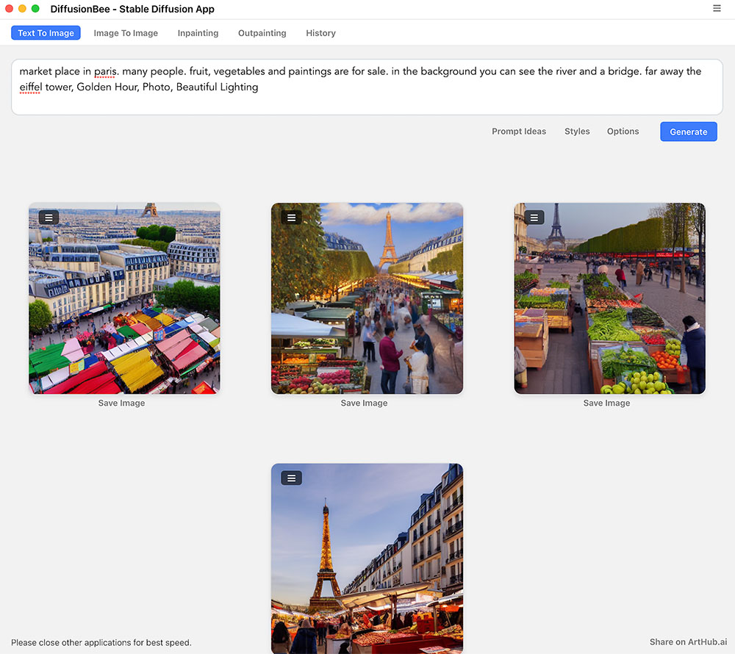Open menu icon on vegetable stalls image
The image size is (735, 654).
(x=534, y=218)
